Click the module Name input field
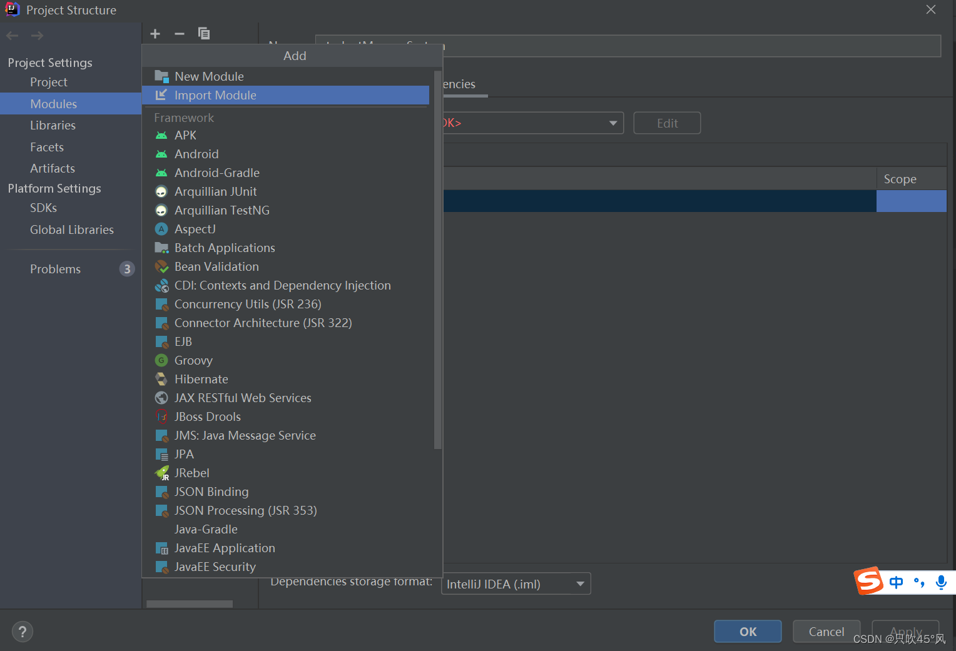 (628, 46)
